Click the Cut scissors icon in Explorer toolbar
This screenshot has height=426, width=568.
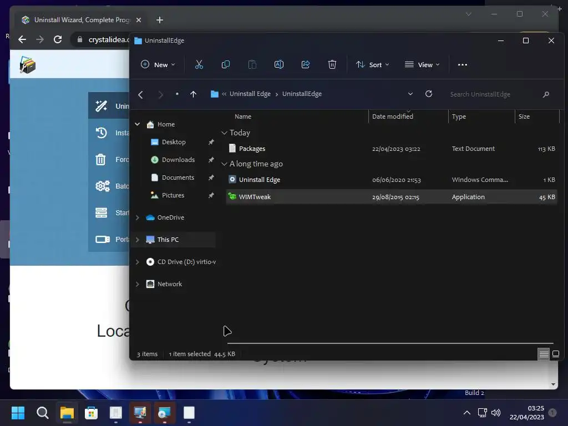pyautogui.click(x=199, y=64)
